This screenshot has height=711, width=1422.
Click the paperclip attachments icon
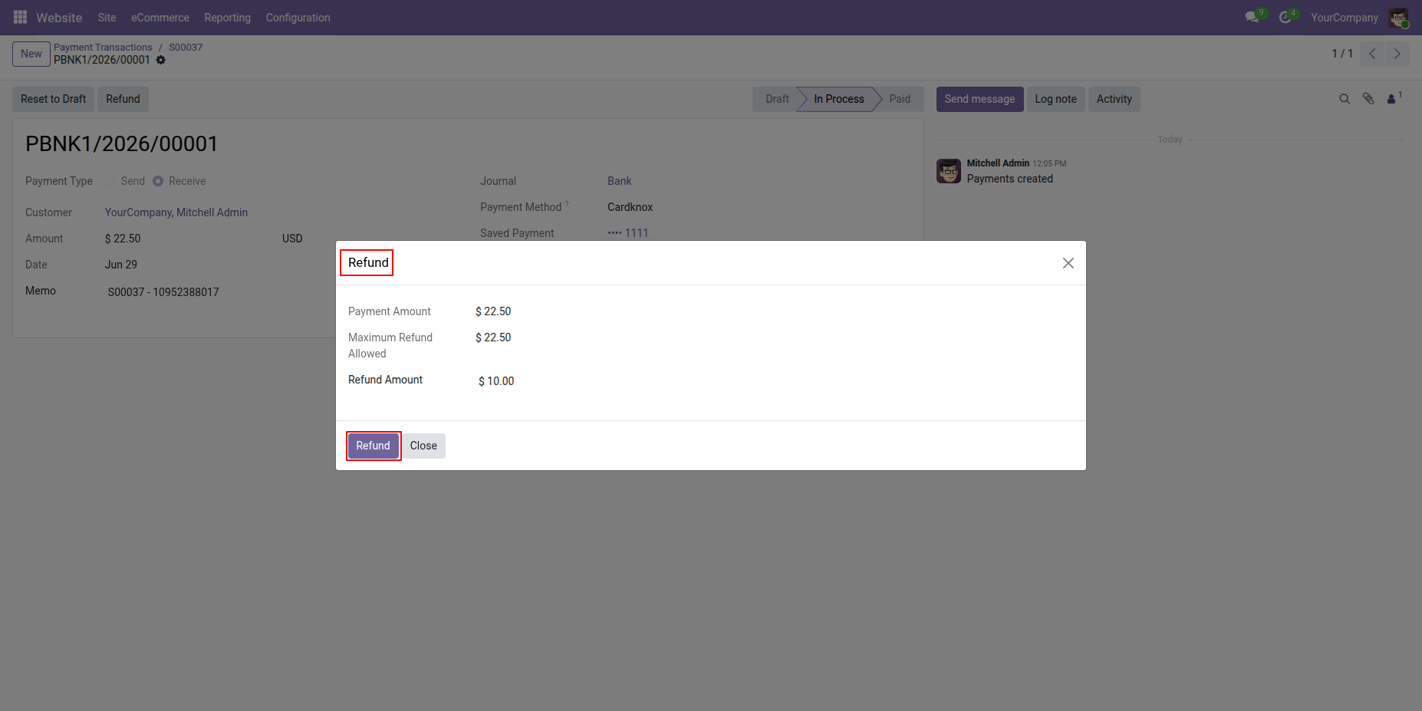[x=1368, y=99]
